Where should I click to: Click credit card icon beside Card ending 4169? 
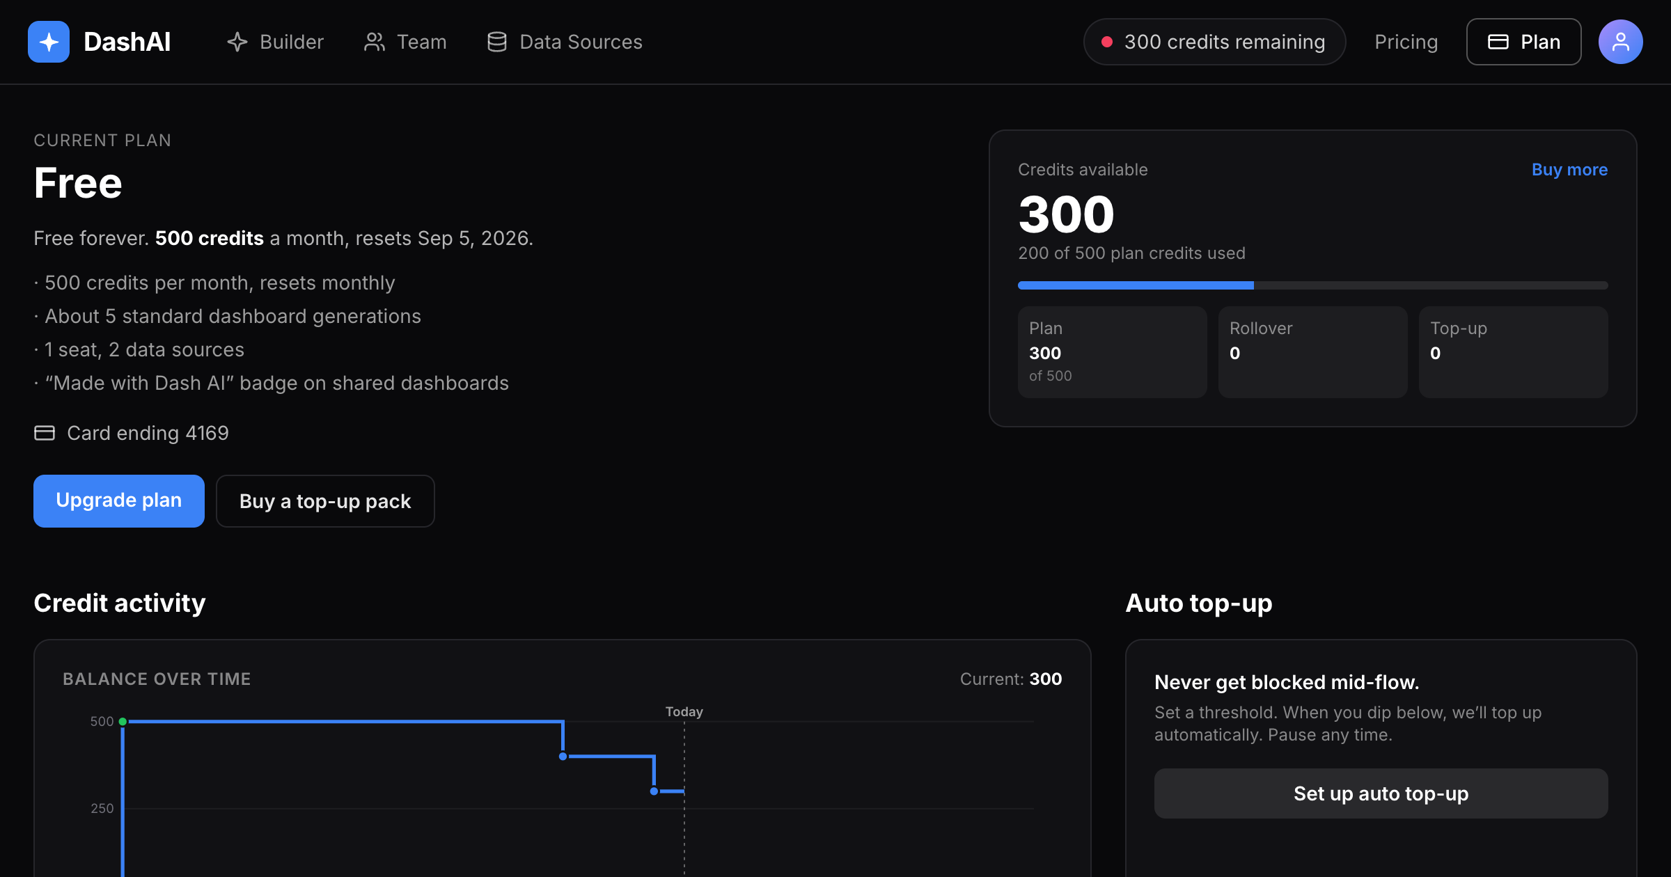(x=45, y=433)
